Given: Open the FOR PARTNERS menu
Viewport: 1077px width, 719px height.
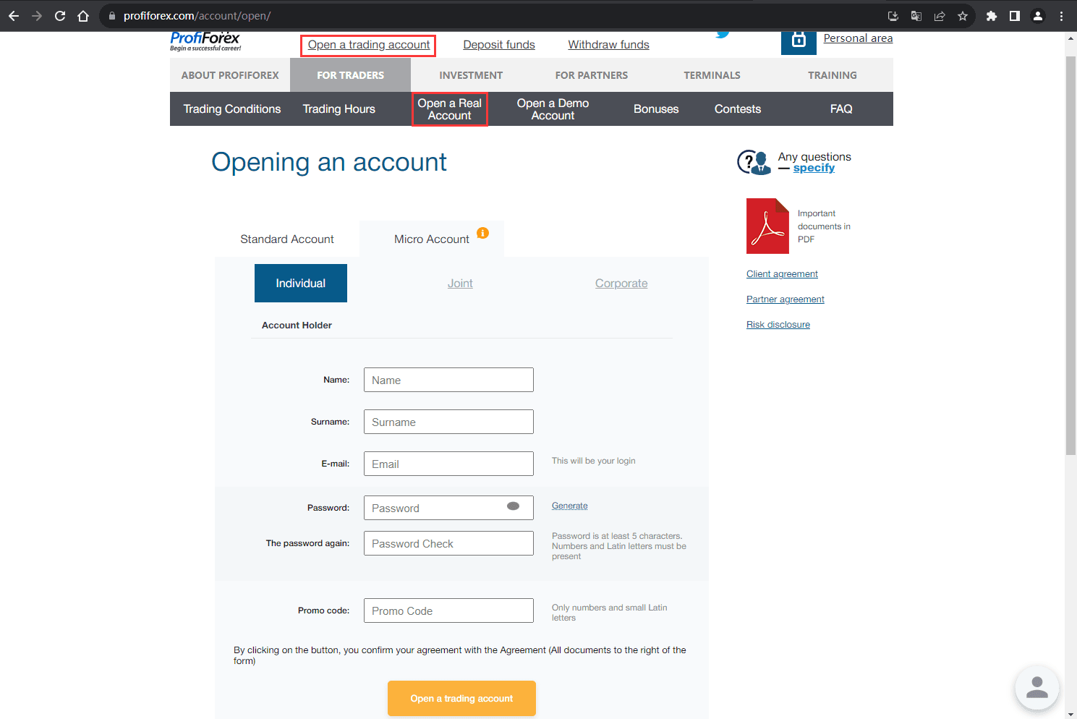Looking at the screenshot, I should [x=592, y=75].
